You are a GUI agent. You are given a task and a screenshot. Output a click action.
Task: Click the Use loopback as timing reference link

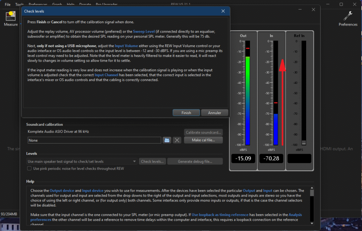pyautogui.click(x=220, y=215)
